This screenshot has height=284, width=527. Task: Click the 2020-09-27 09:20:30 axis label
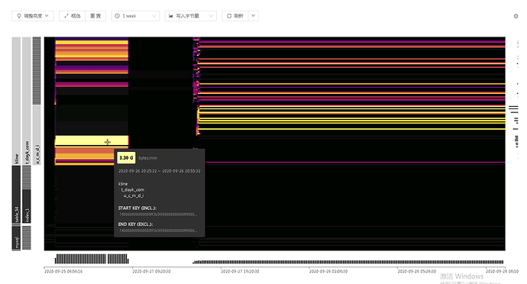point(151,271)
